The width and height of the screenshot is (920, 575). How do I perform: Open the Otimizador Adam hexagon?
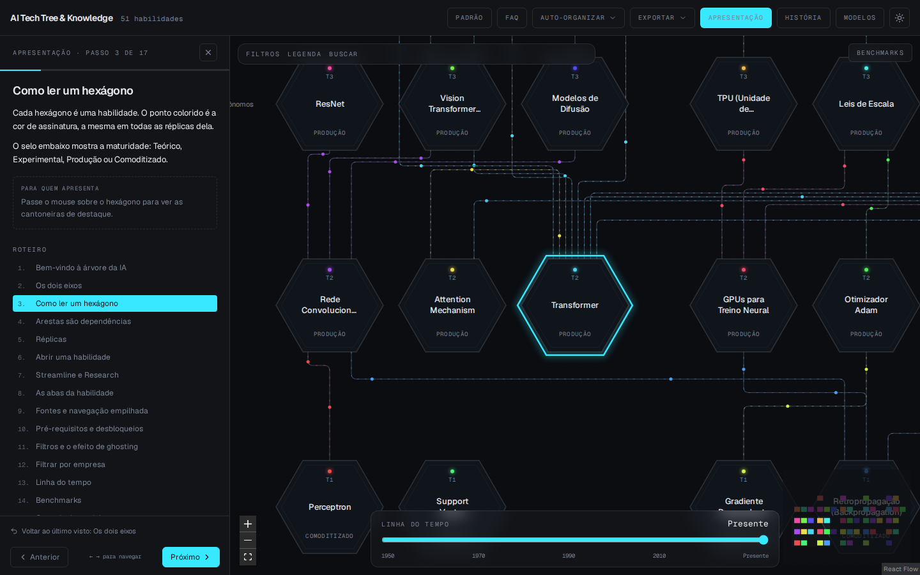tap(866, 305)
